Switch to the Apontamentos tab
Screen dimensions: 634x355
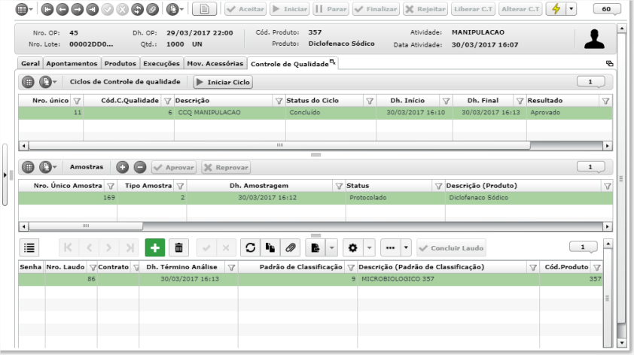[x=72, y=63]
